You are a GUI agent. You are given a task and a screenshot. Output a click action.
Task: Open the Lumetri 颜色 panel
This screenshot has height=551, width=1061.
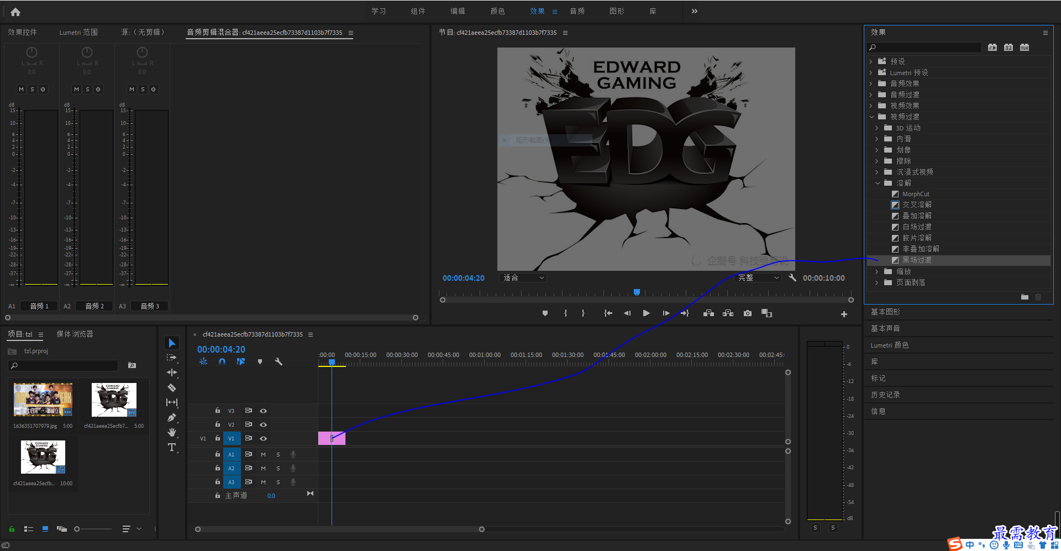tap(890, 345)
